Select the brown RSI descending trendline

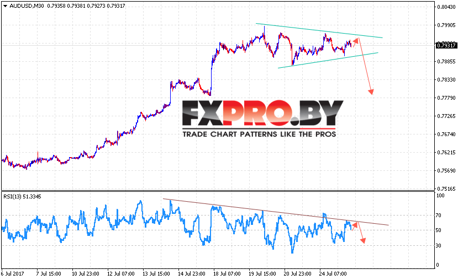pos(276,212)
